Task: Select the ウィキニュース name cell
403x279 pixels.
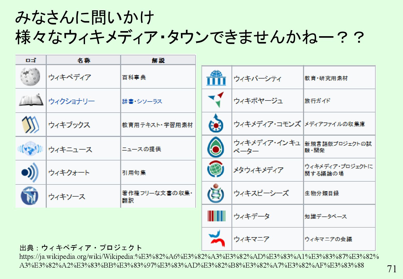Action: [x=83, y=149]
